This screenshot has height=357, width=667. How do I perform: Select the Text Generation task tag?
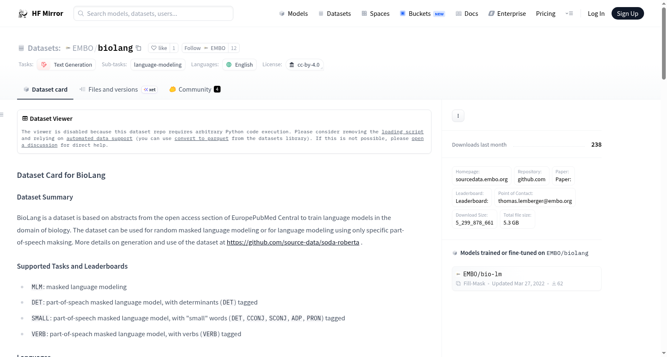pyautogui.click(x=66, y=65)
